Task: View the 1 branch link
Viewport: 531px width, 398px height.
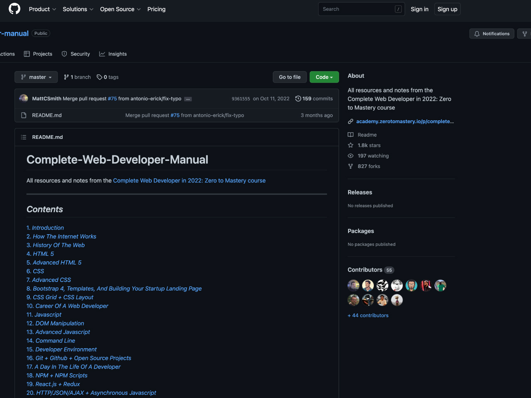Action: [77, 77]
